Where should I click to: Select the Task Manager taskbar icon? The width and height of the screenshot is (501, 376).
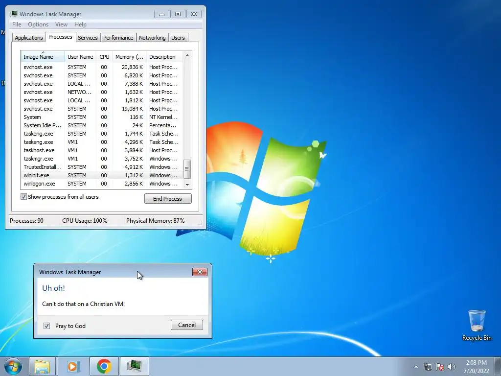135,366
